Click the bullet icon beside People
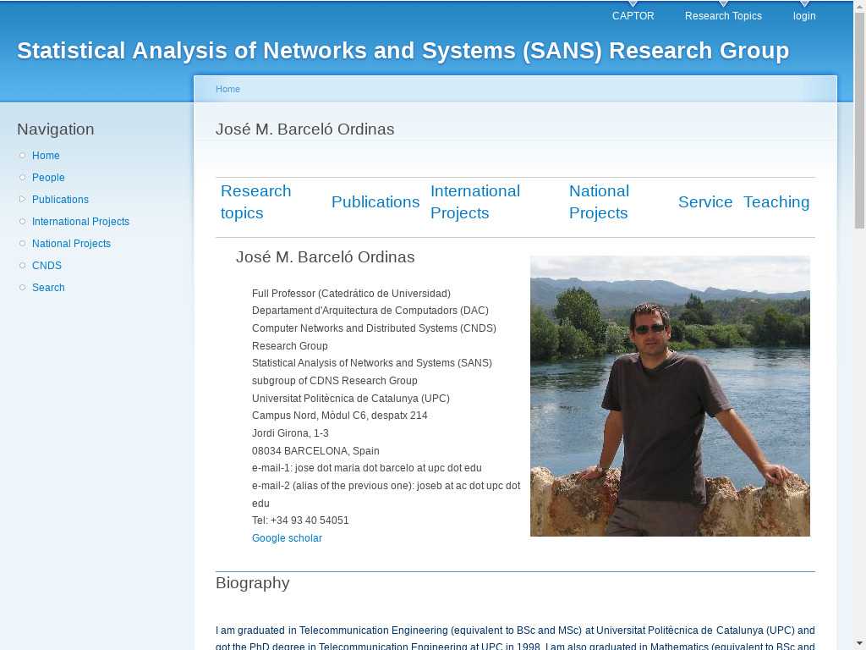This screenshot has height=650, width=866. click(22, 178)
